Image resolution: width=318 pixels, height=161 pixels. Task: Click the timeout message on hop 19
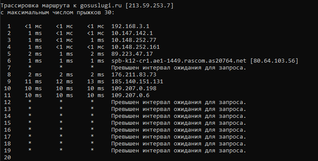coord(178,151)
